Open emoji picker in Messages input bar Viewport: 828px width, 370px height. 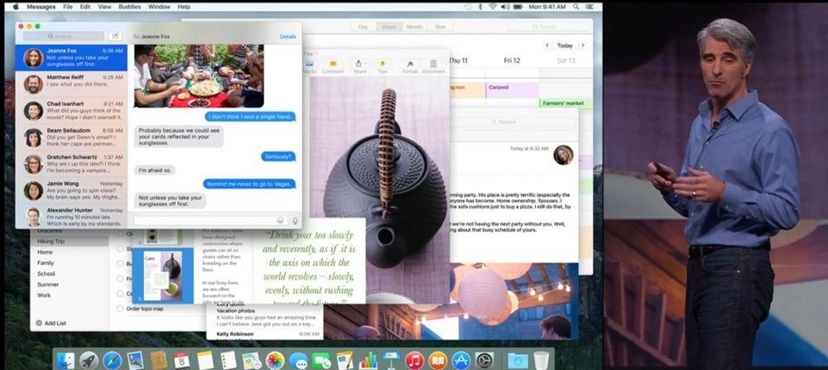click(x=281, y=221)
